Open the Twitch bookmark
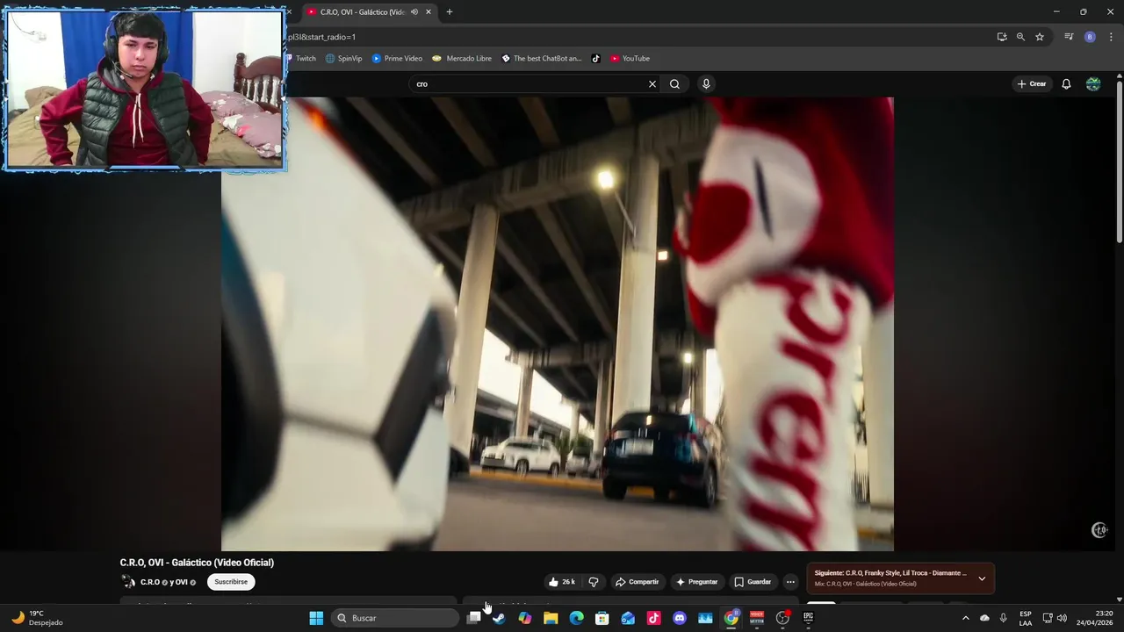This screenshot has width=1124, height=632. (300, 59)
